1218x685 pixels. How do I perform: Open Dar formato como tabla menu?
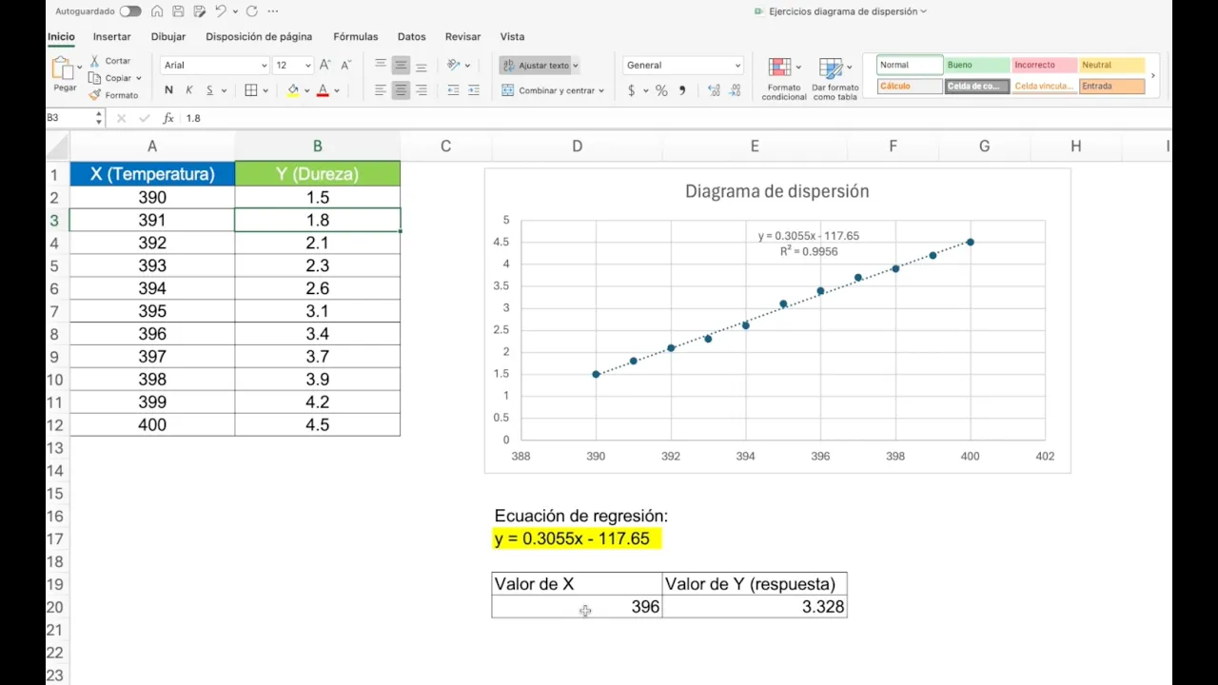[x=835, y=79]
